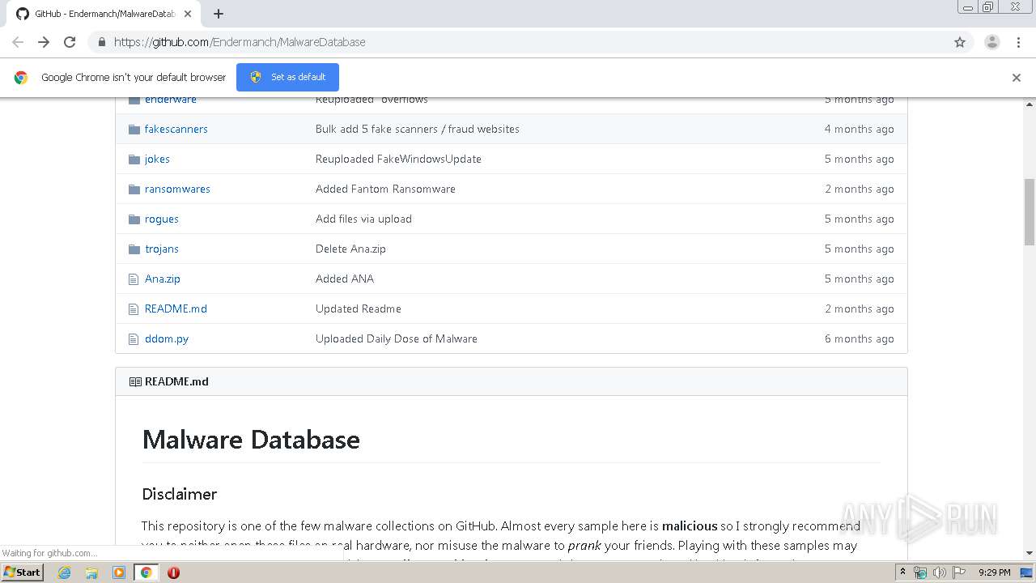Open commit 'Uploaded Daily Dose of Malware' message
The height and width of the screenshot is (583, 1036).
point(397,338)
